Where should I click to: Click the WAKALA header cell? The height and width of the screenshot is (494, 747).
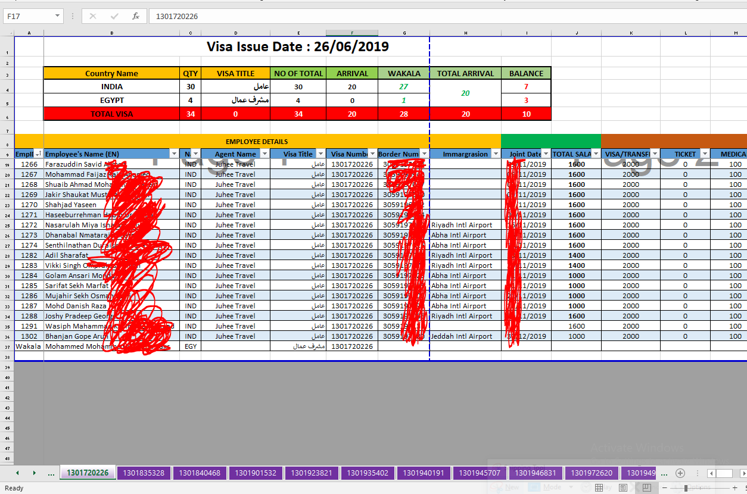click(404, 73)
